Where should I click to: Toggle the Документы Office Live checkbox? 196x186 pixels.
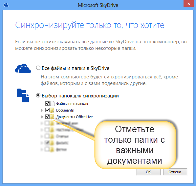tap(47, 117)
